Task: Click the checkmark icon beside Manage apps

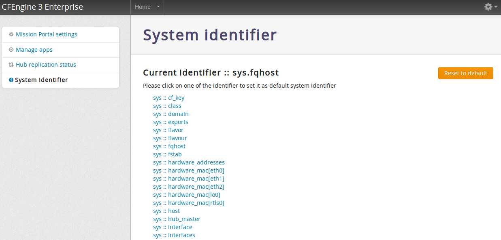Action: coord(11,50)
